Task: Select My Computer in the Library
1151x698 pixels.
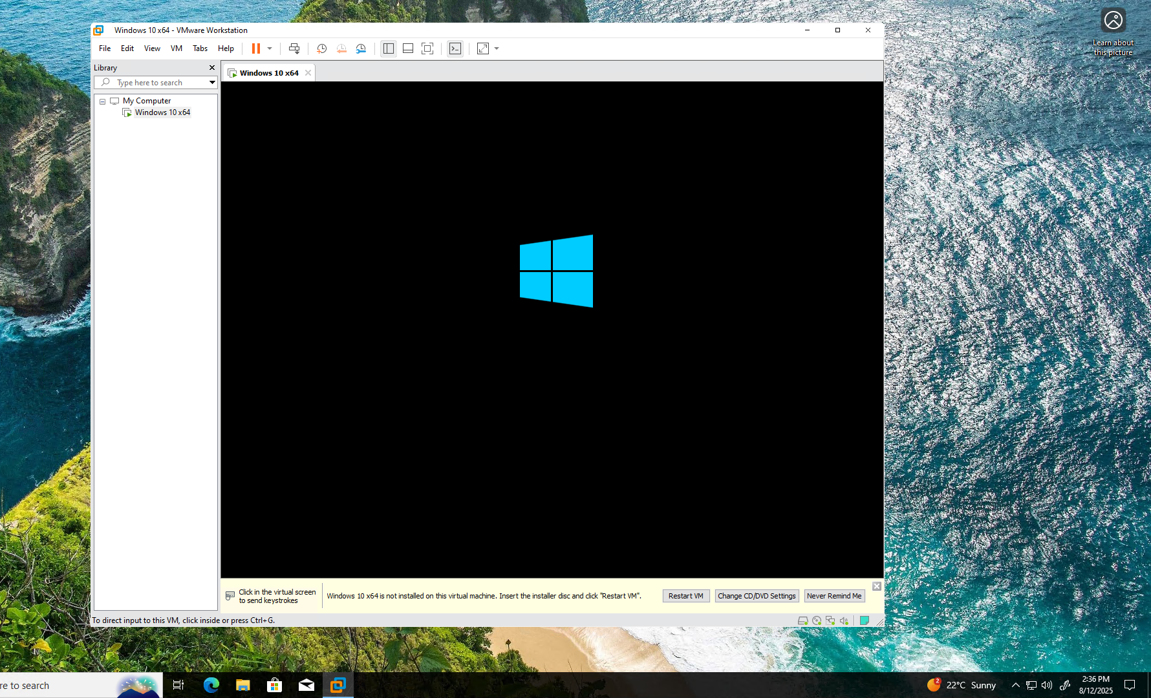Action: coord(147,101)
